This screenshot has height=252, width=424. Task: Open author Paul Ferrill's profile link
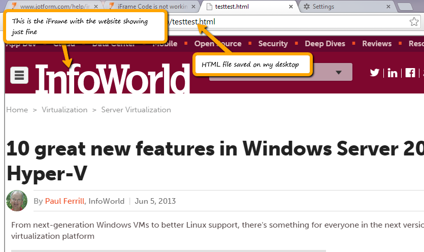pos(64,201)
